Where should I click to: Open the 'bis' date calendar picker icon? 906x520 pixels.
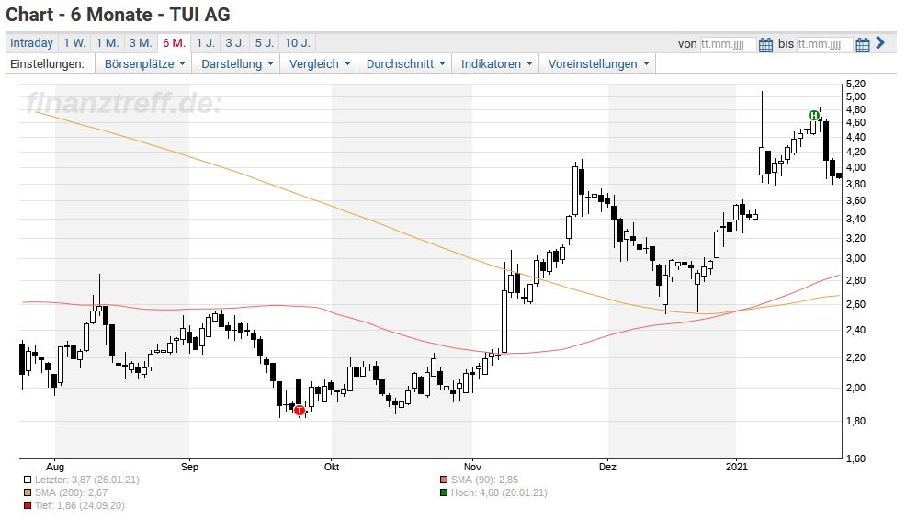point(863,44)
